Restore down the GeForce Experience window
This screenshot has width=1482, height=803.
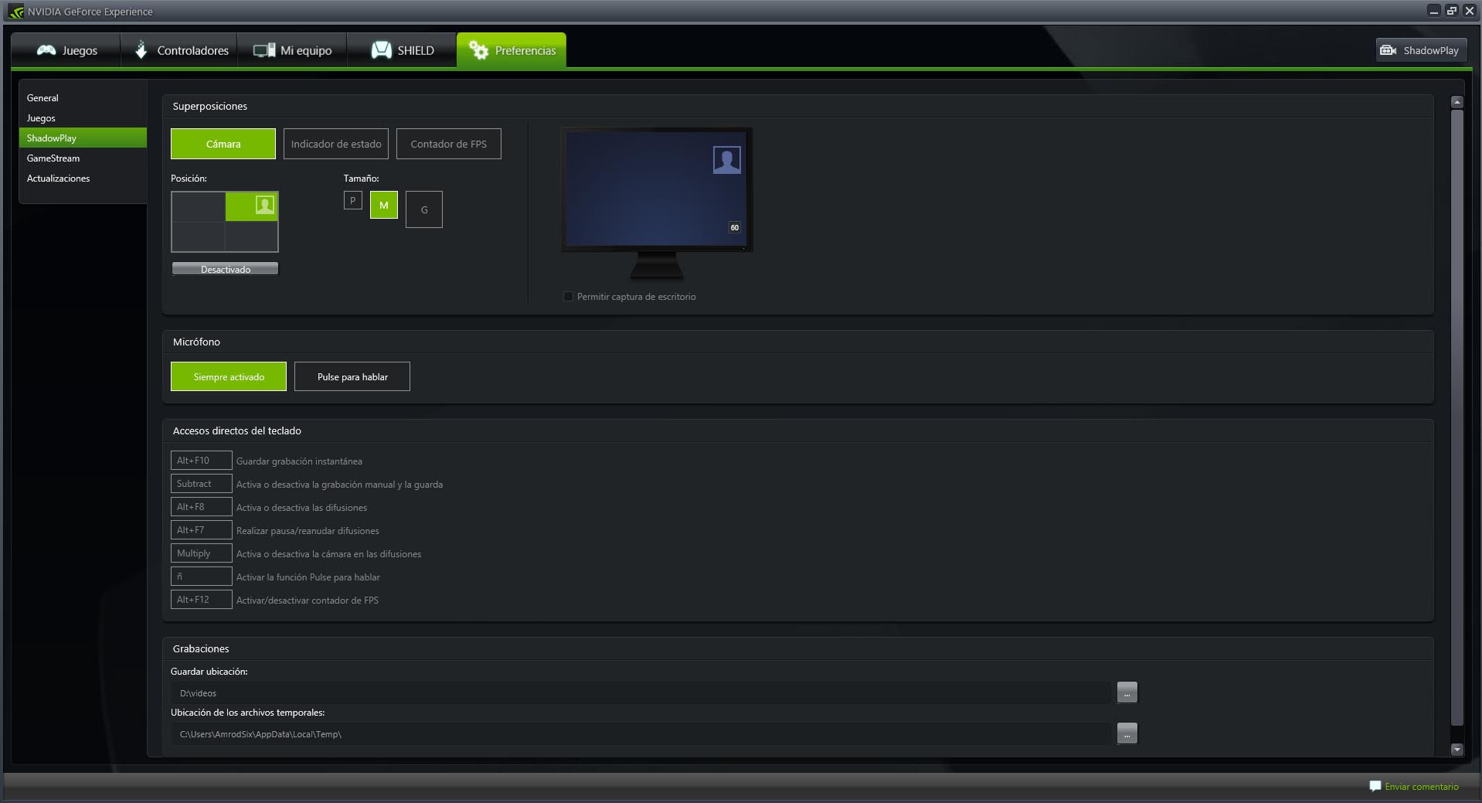pos(1452,11)
